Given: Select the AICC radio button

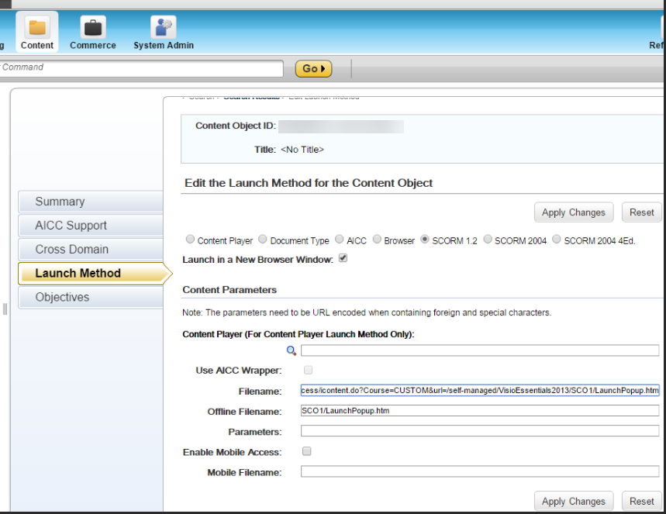Looking at the screenshot, I should [340, 240].
